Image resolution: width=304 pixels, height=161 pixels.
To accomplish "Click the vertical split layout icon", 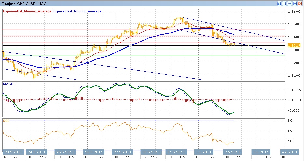I will (284, 3).
